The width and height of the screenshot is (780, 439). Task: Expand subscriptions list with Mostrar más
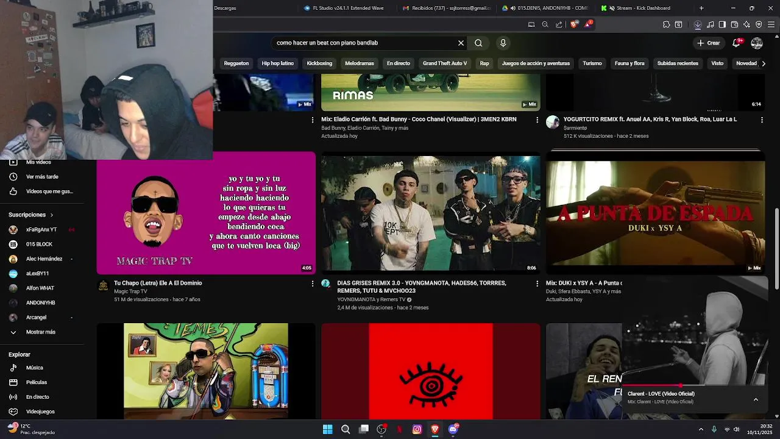click(41, 332)
